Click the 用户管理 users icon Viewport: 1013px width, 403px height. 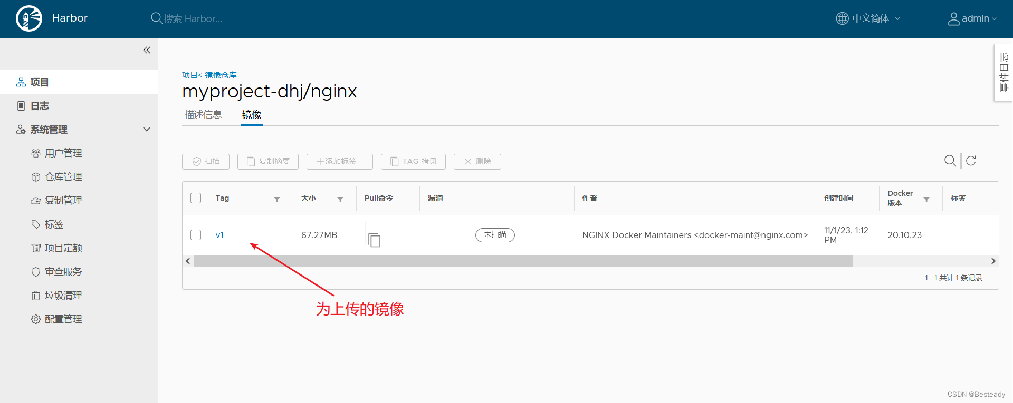pos(35,153)
